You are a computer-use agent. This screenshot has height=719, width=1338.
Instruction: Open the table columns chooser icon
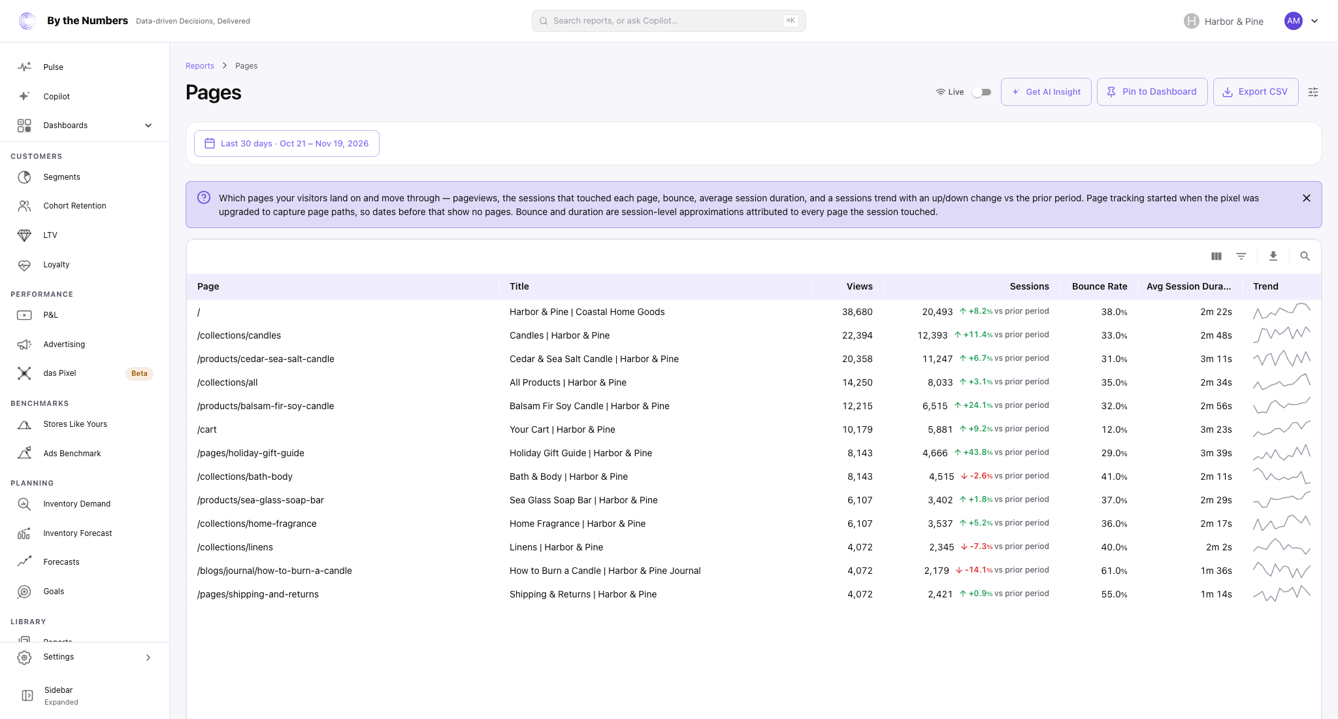tap(1216, 256)
